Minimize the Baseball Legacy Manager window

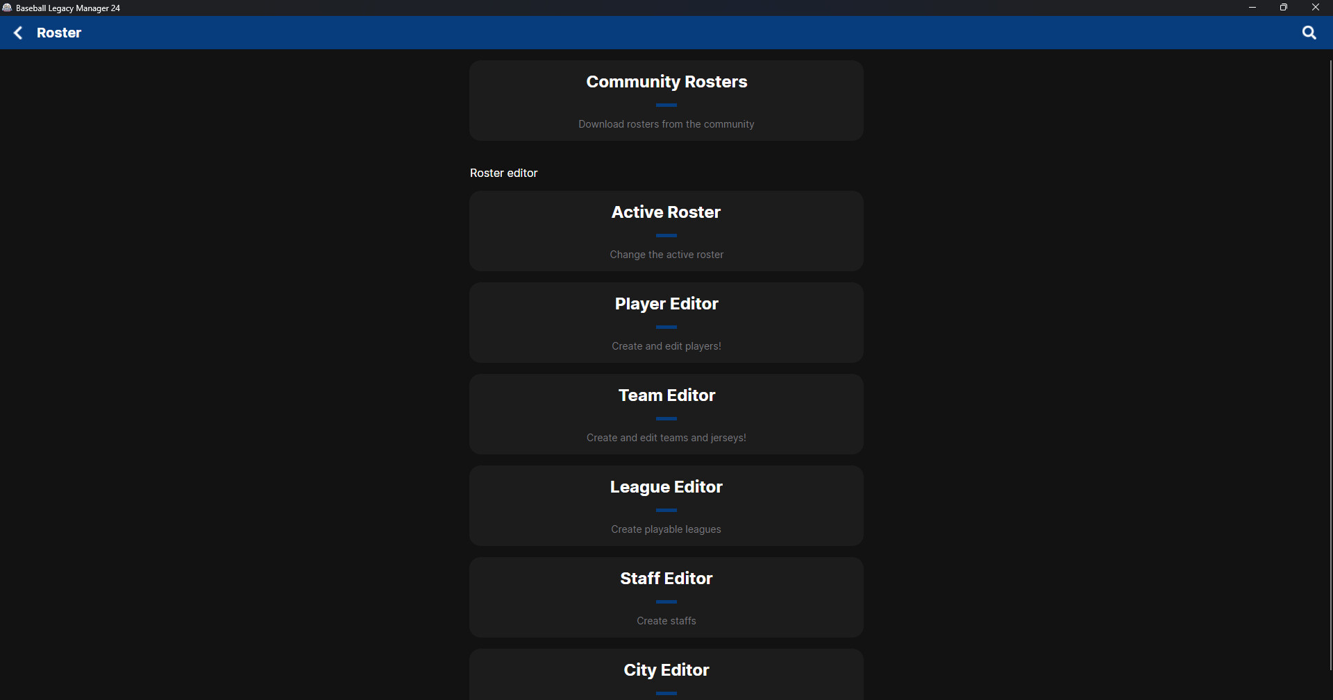click(x=1252, y=8)
